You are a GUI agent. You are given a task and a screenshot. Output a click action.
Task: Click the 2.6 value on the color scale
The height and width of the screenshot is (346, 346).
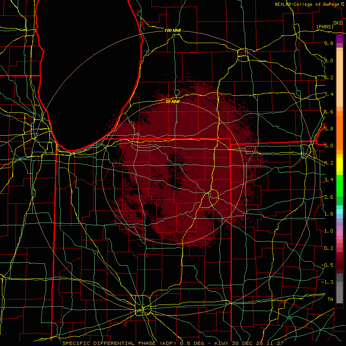coord(329,197)
